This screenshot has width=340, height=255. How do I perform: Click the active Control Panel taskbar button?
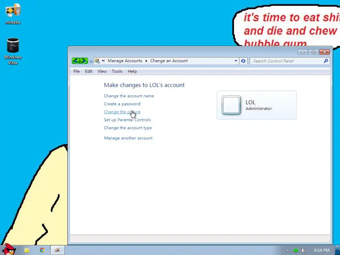[x=57, y=250]
